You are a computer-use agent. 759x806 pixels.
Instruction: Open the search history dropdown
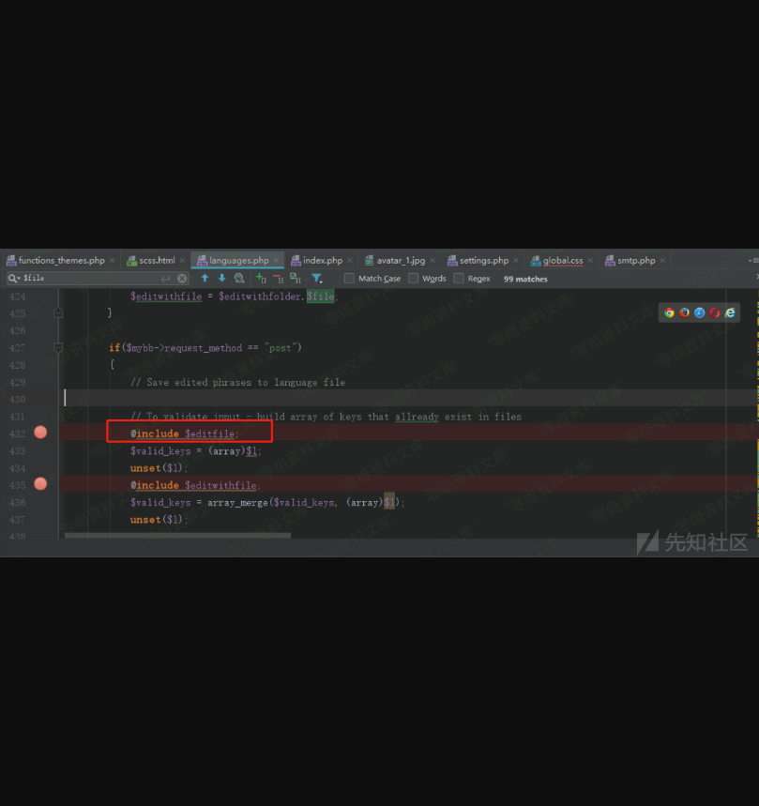[14, 279]
